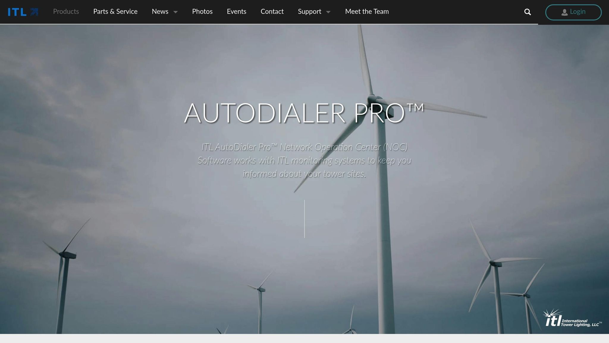Click the 'ITL AutoDialer Pro™ Network Operation Center' text line

[x=304, y=147]
